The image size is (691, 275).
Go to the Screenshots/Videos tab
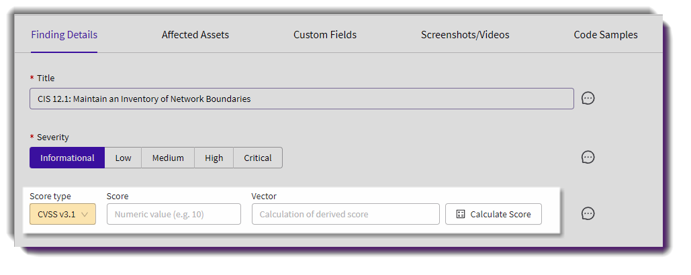pos(465,35)
